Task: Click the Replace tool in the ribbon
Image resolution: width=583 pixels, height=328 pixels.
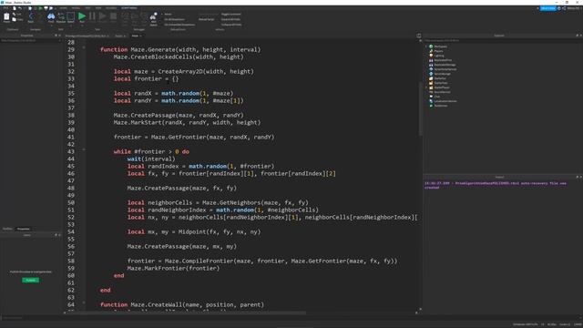Action: (x=61, y=16)
